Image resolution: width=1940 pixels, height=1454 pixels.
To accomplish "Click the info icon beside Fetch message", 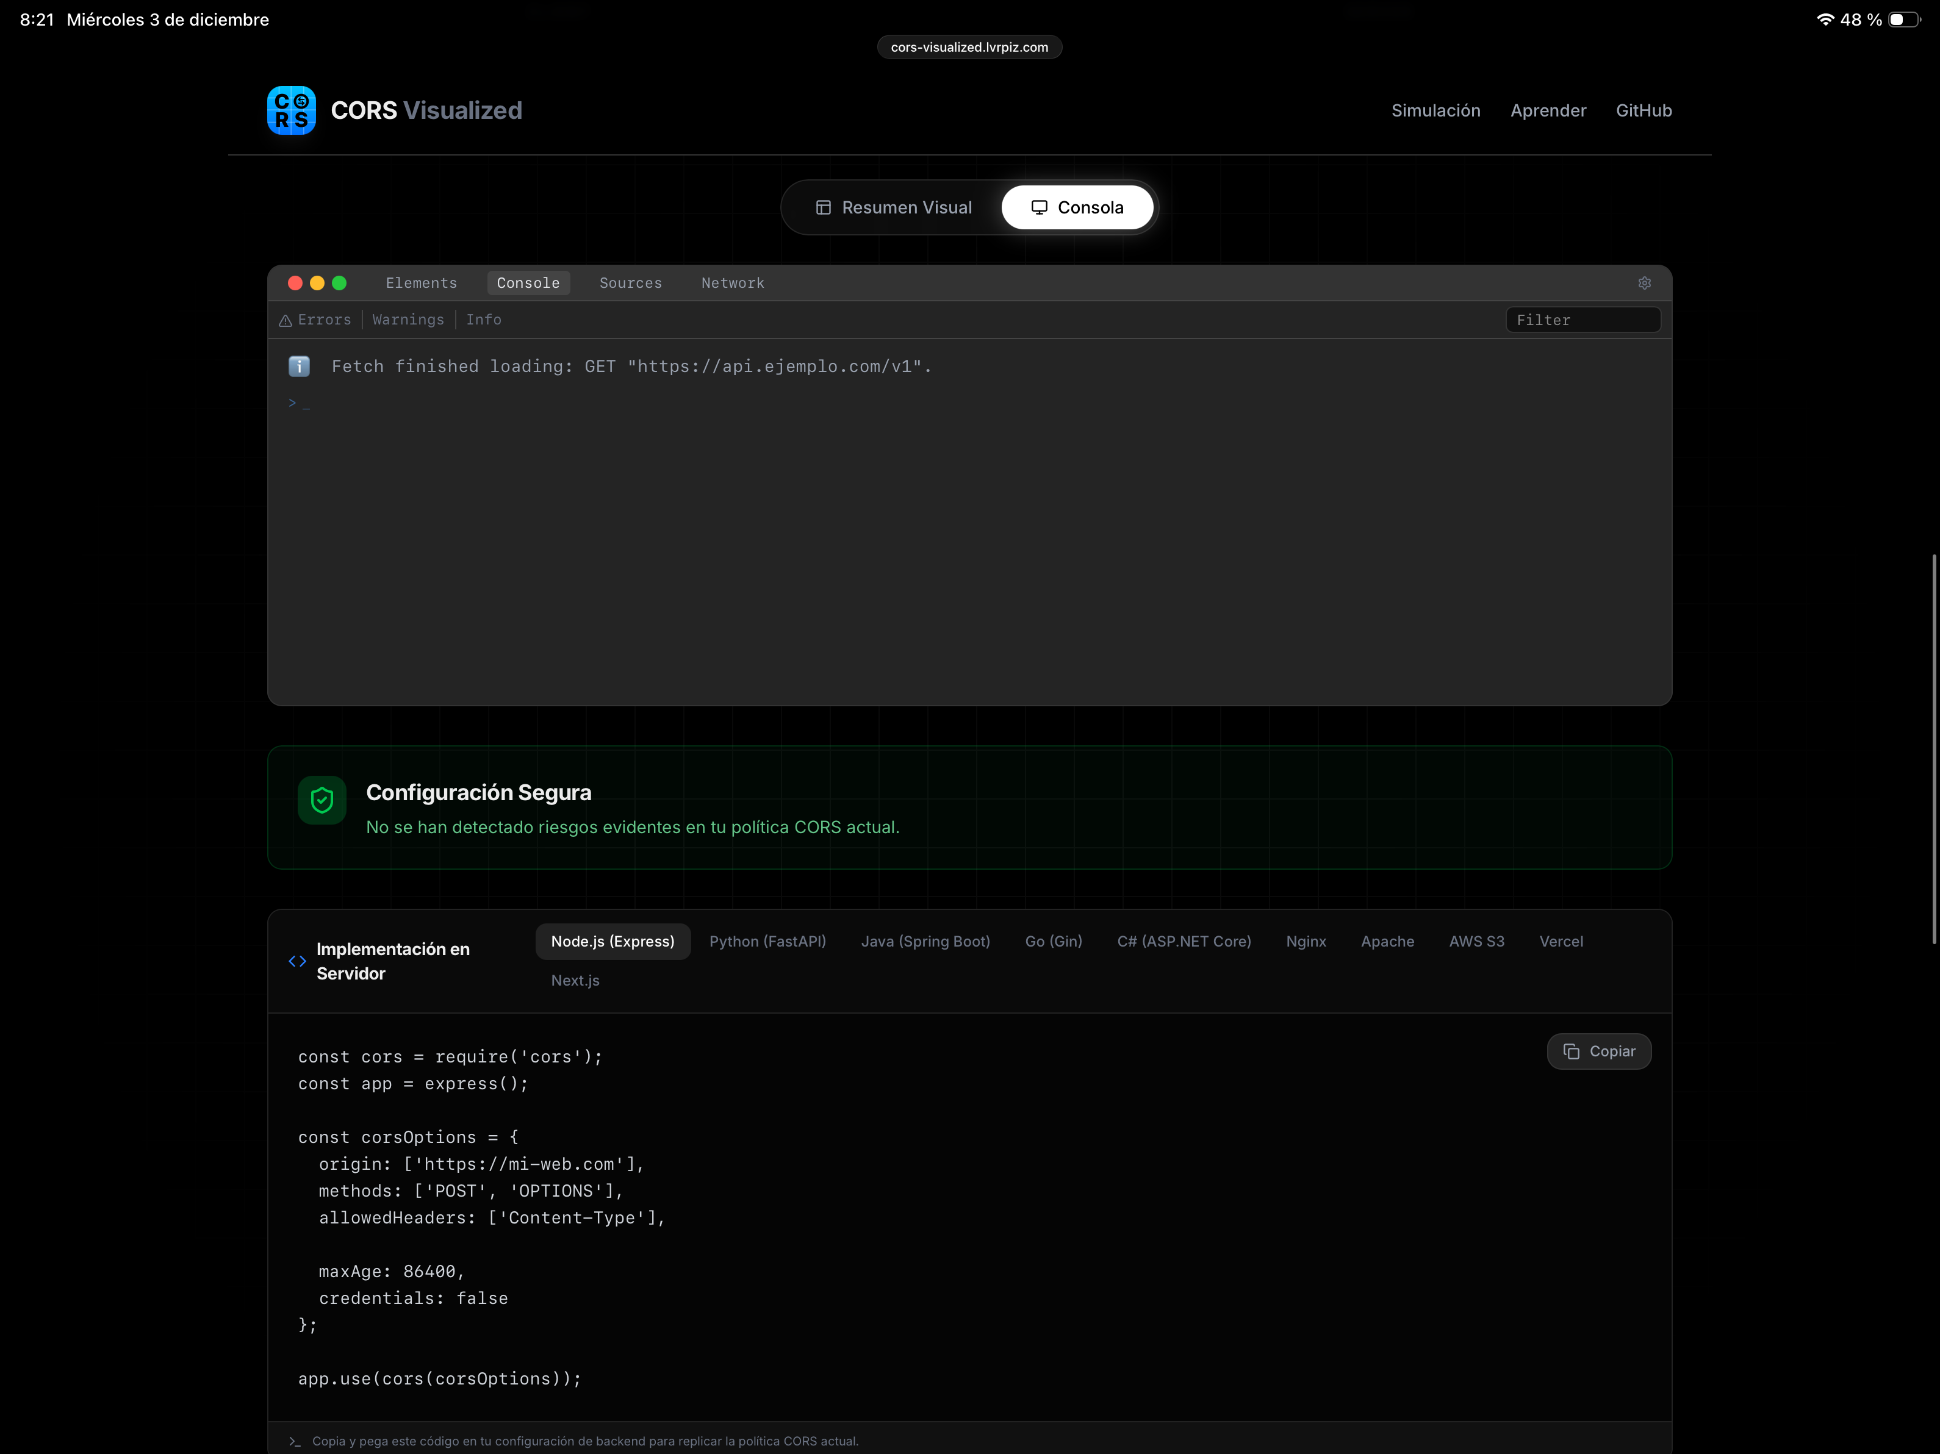I will (299, 367).
